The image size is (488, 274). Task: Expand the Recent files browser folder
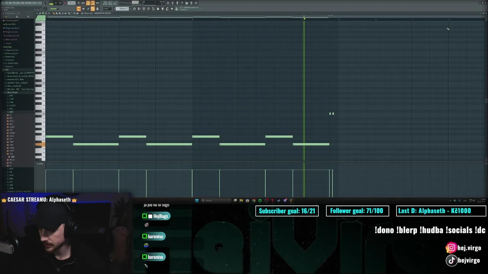(x=11, y=24)
